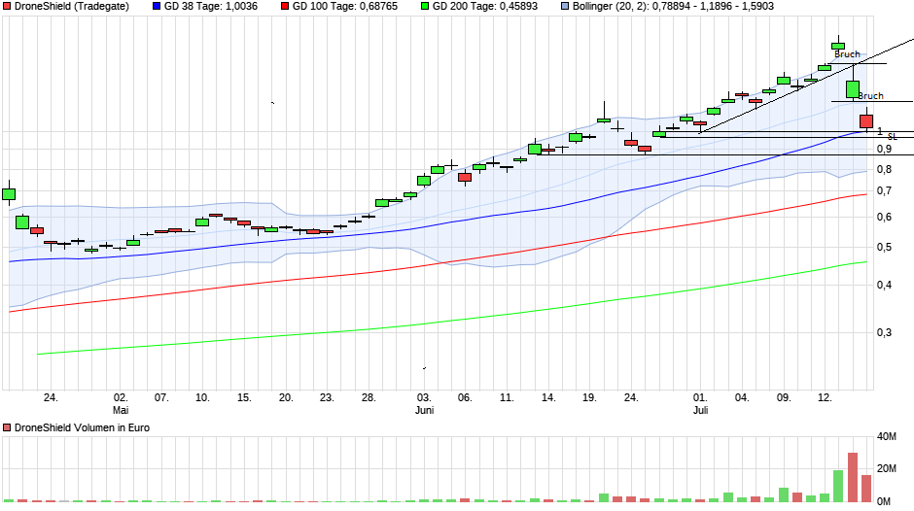Click the 01. Juli date label
This screenshot has width=914, height=511.
coord(700,403)
